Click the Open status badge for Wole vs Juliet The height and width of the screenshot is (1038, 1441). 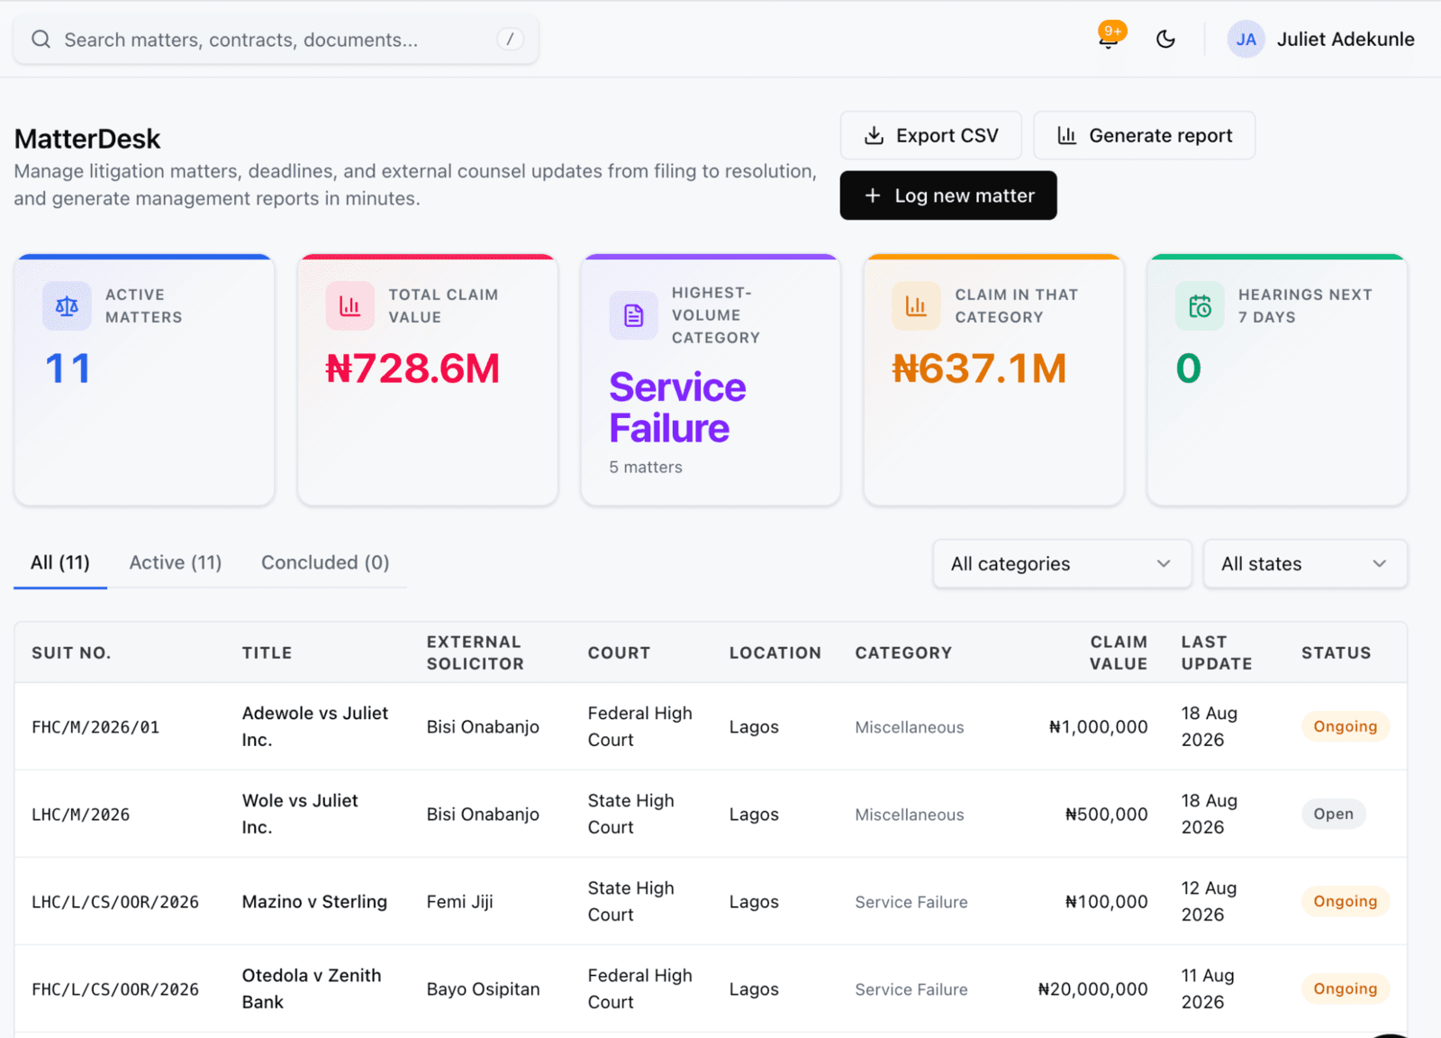point(1333,814)
